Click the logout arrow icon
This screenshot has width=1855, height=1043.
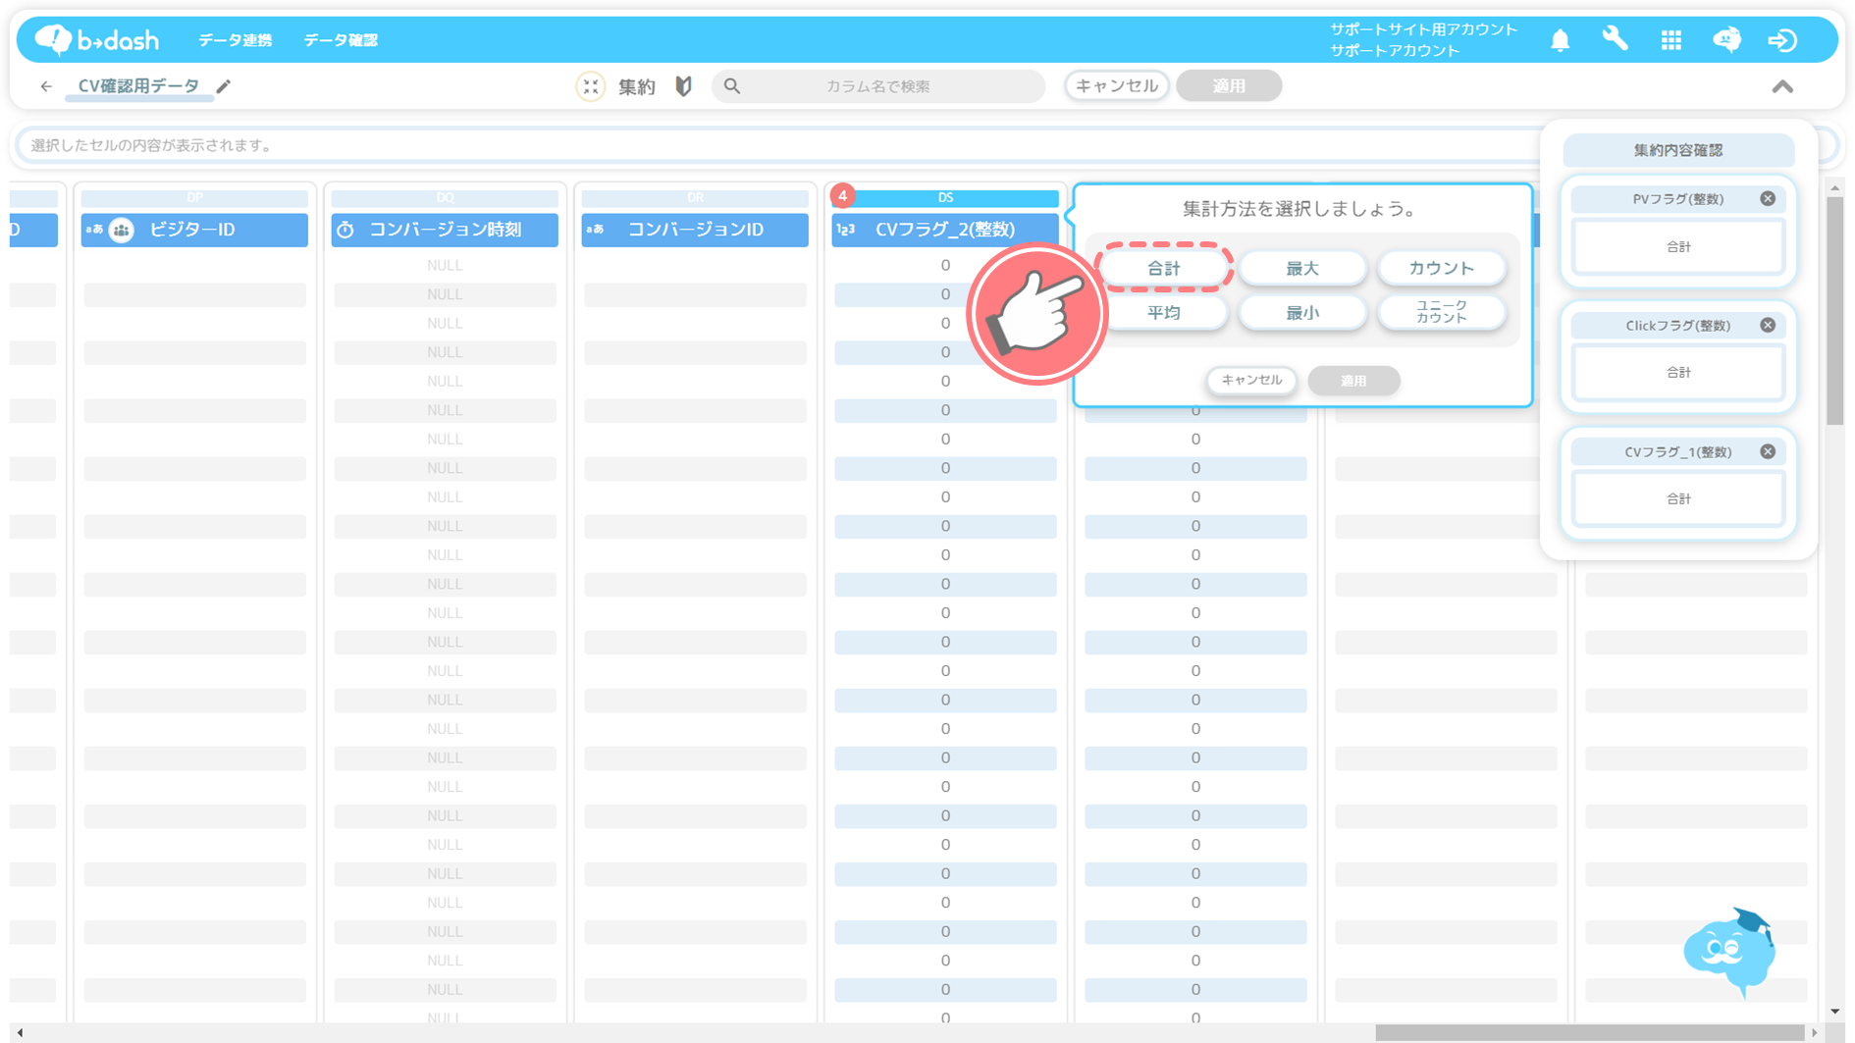click(x=1782, y=40)
